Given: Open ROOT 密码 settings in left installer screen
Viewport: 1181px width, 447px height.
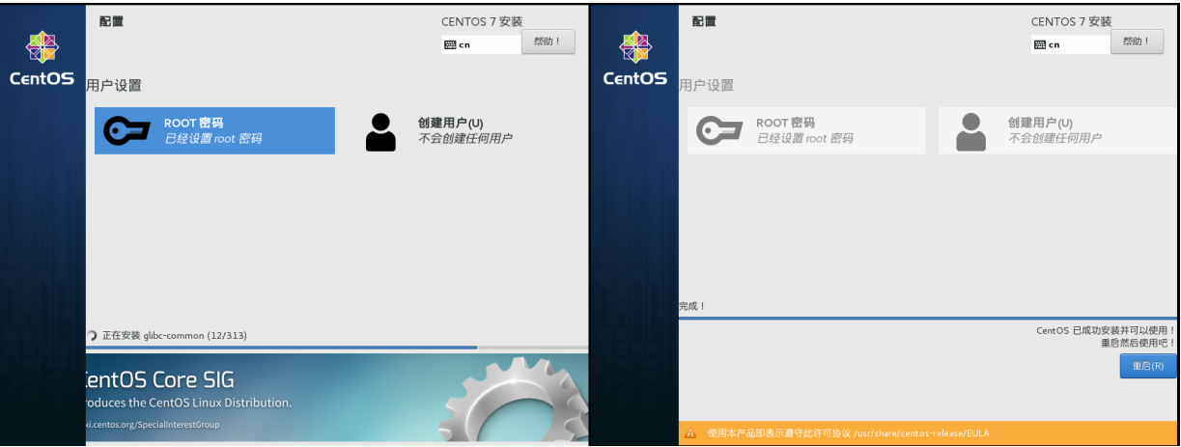Looking at the screenshot, I should (x=214, y=130).
